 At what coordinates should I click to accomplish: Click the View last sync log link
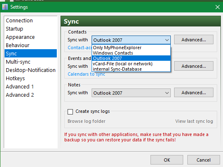click(194, 121)
